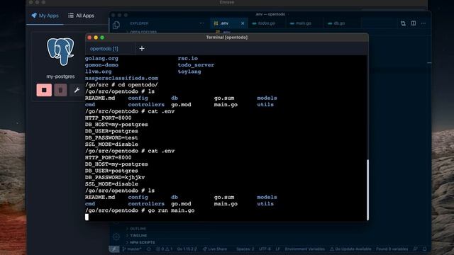Open notifications bell in status bar
The image size is (454, 255).
pos(424,249)
